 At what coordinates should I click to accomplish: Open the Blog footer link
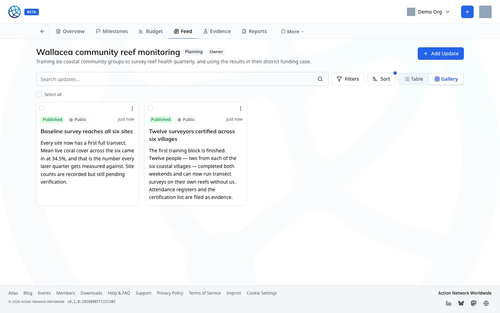pyautogui.click(x=28, y=293)
